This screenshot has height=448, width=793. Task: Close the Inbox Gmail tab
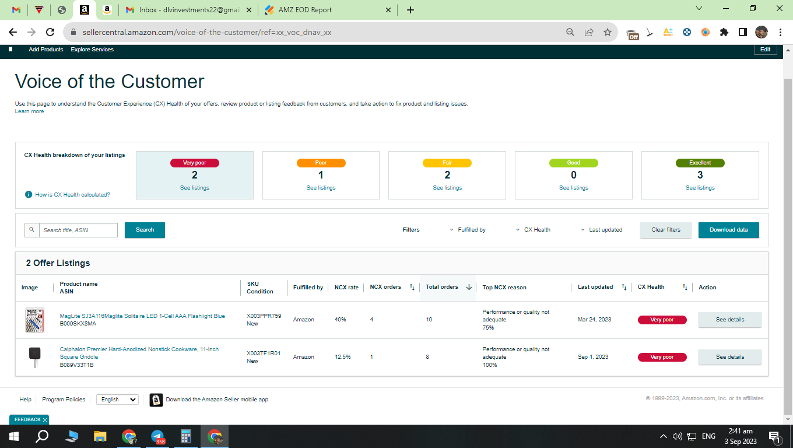[x=249, y=10]
